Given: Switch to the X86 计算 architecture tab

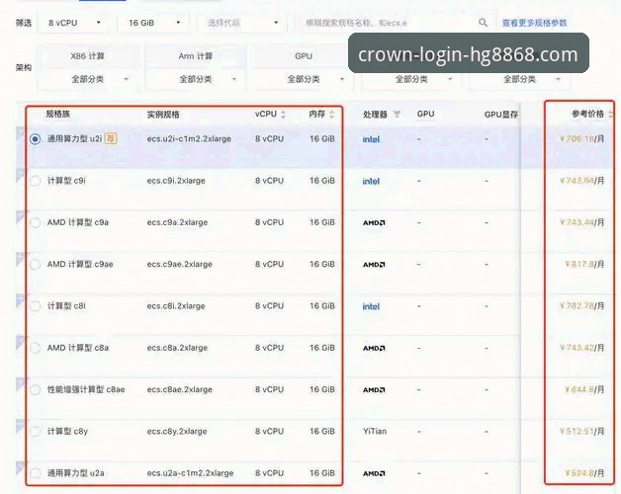Looking at the screenshot, I should click(88, 56).
